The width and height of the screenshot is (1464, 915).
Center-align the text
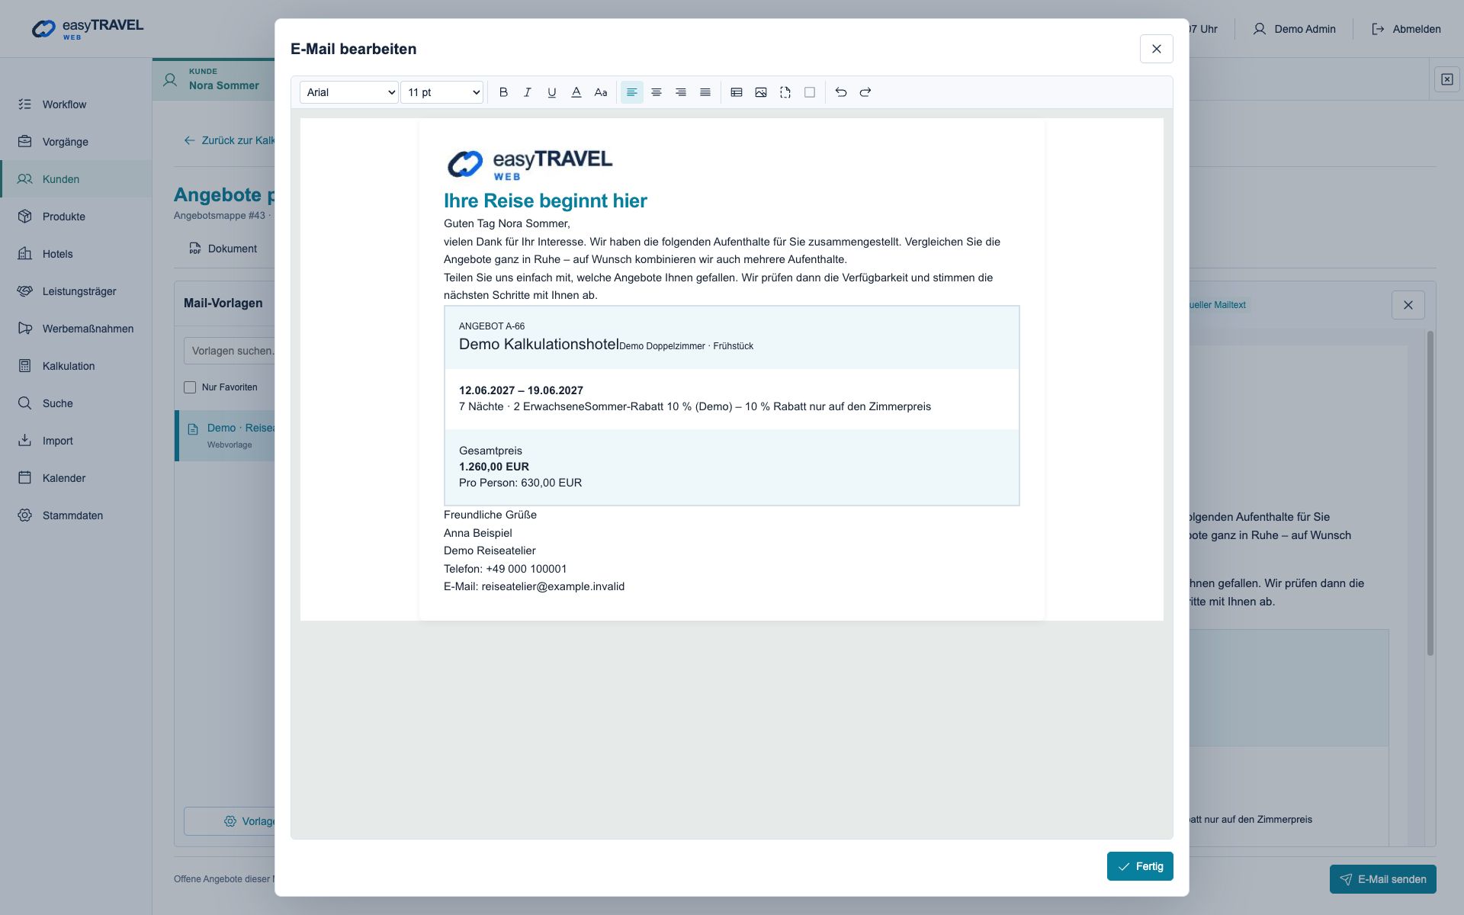[x=657, y=92]
